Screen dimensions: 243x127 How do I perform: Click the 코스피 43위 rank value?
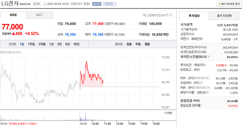point(230,30)
